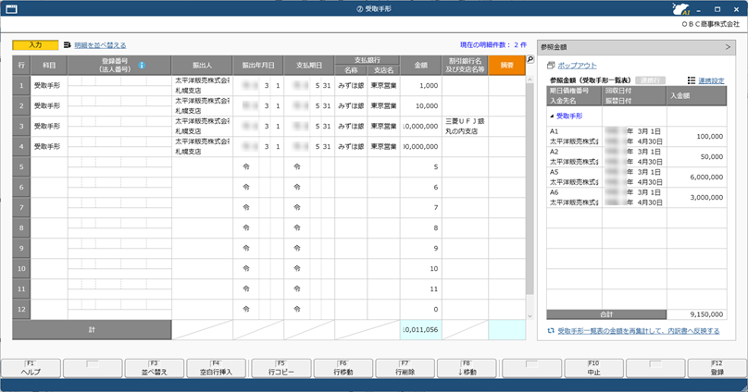Click the 振出人 column header
Image resolution: width=748 pixels, height=392 pixels.
(202, 66)
